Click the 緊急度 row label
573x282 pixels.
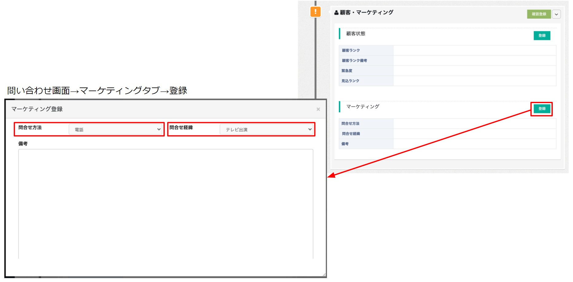pyautogui.click(x=347, y=71)
